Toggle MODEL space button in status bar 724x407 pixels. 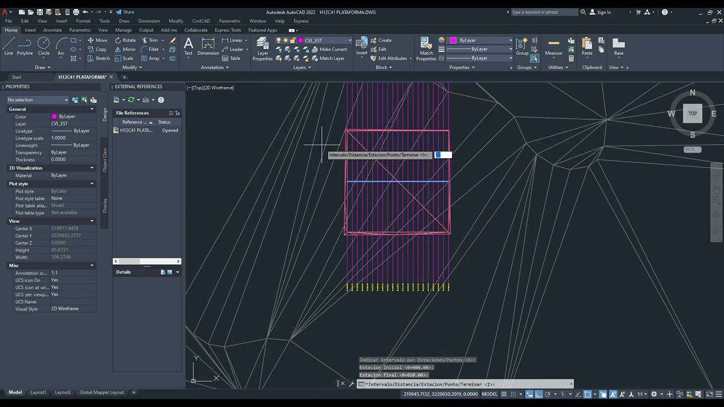pyautogui.click(x=489, y=394)
